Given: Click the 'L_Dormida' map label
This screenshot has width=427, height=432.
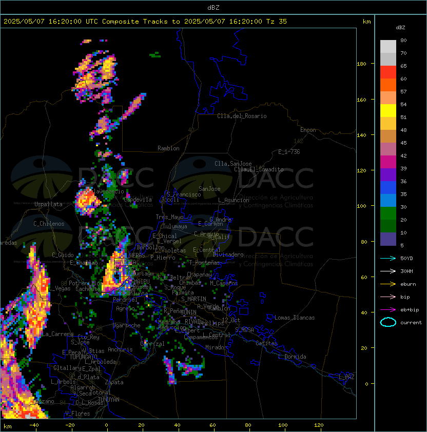Looking at the screenshot, I should pos(292,357).
